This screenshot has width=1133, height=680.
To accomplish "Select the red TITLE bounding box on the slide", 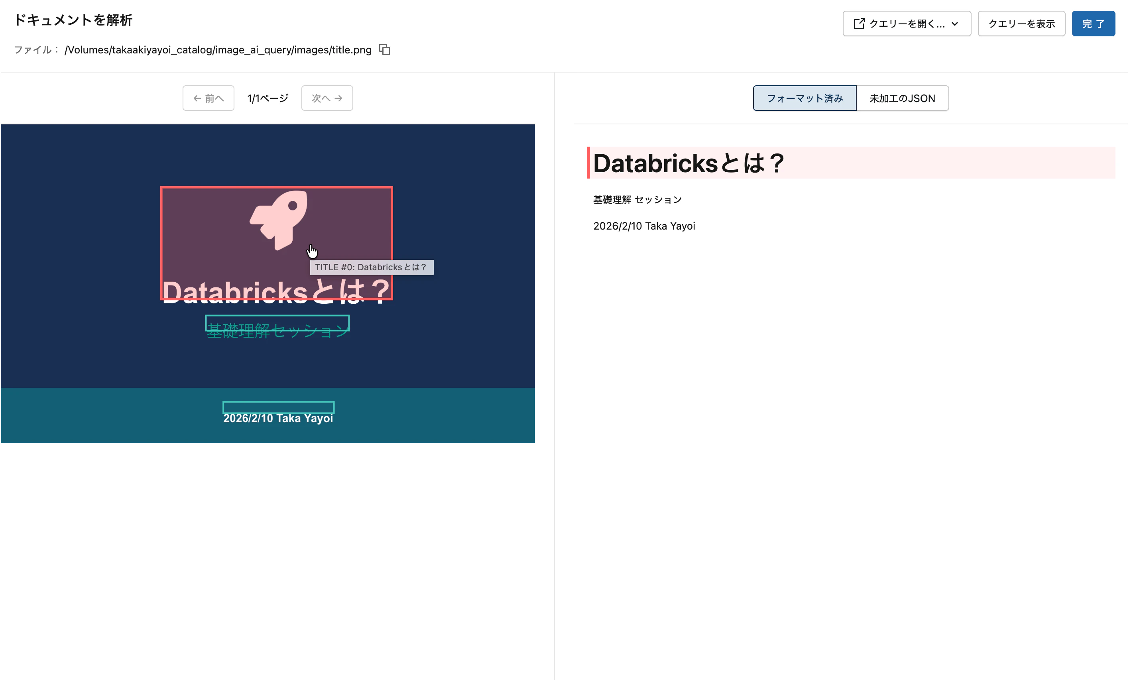I will point(276,243).
